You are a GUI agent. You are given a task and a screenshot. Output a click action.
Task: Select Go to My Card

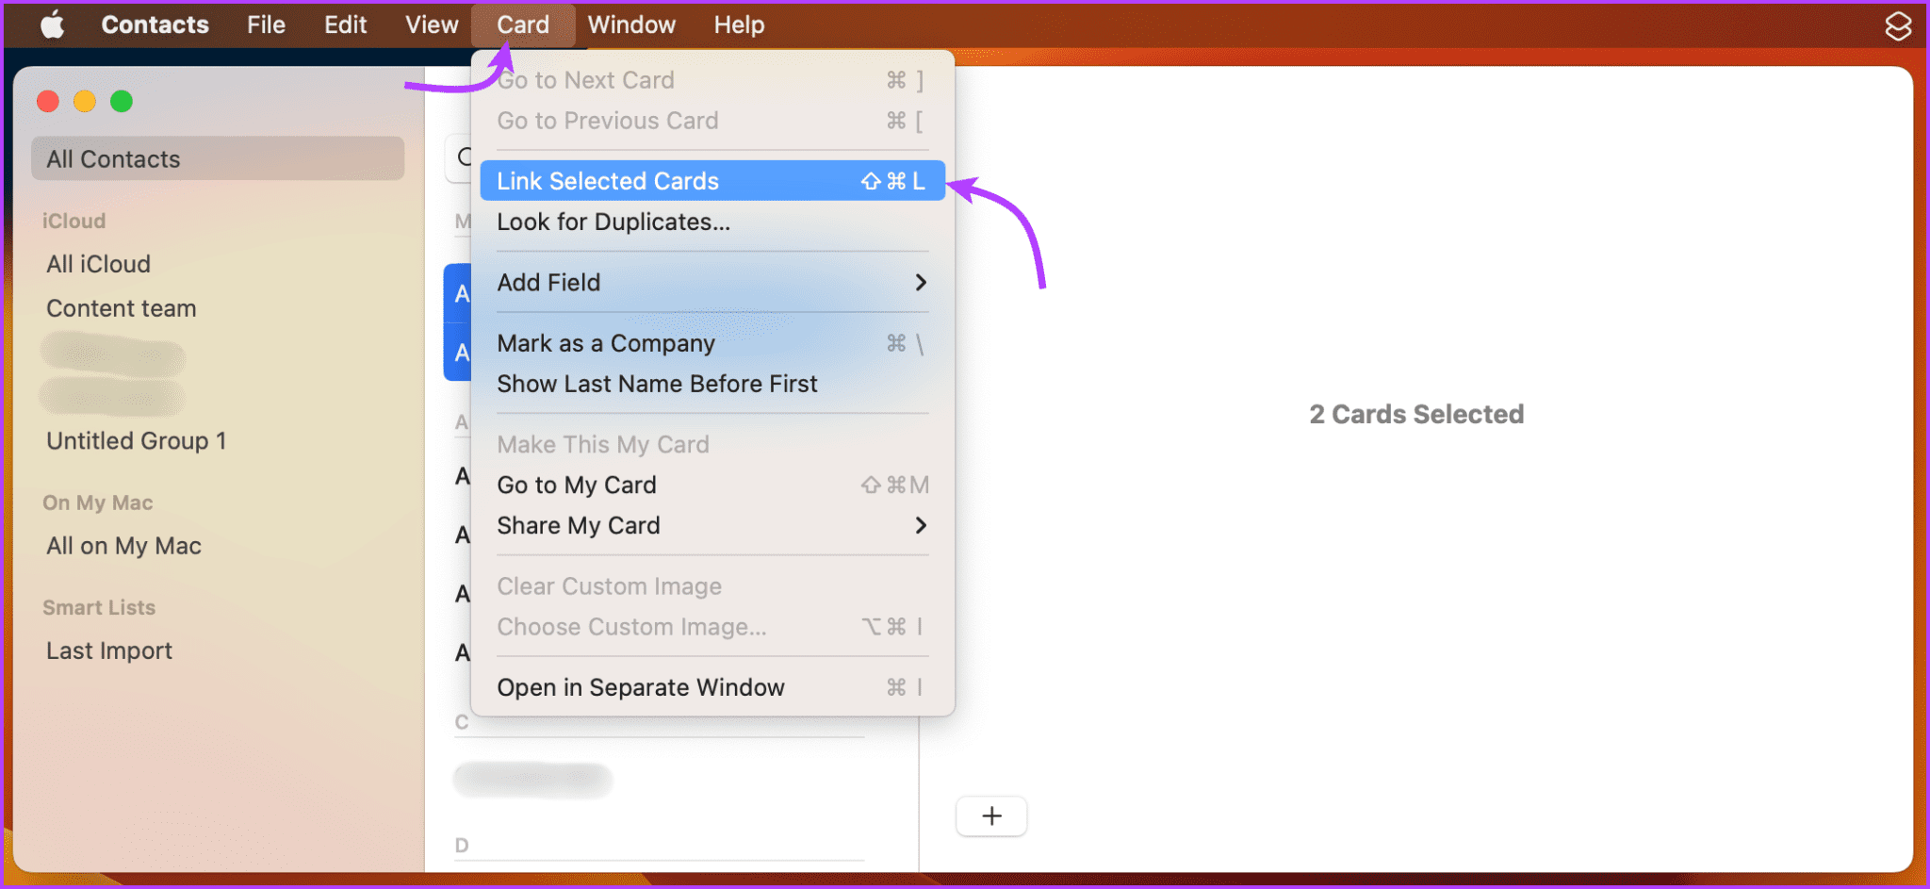point(576,484)
